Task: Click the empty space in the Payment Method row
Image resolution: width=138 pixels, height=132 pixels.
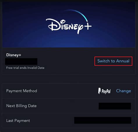Action: click(x=67, y=91)
